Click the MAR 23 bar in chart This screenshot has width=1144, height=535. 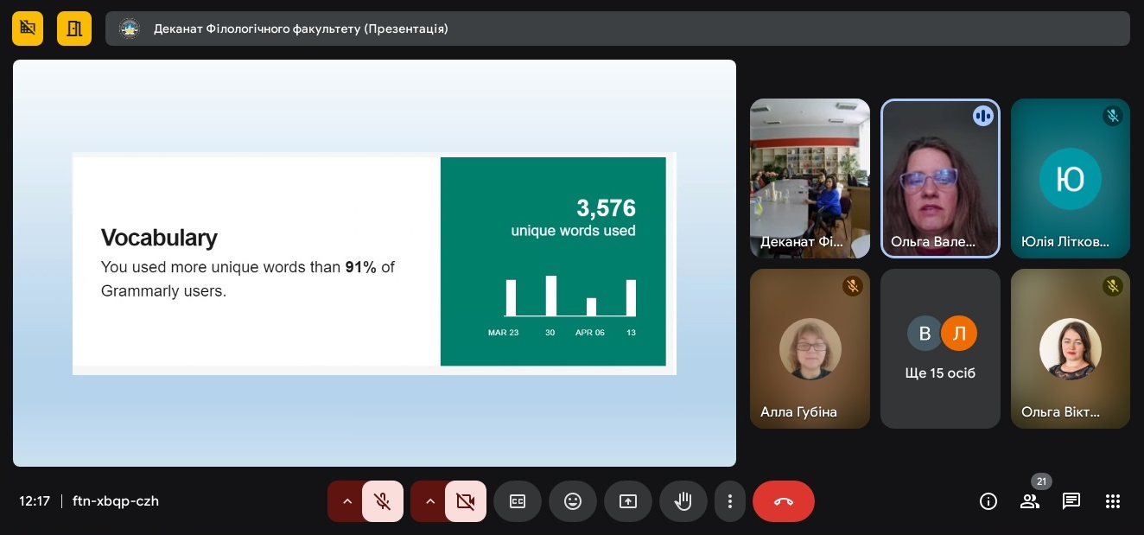[511, 297]
